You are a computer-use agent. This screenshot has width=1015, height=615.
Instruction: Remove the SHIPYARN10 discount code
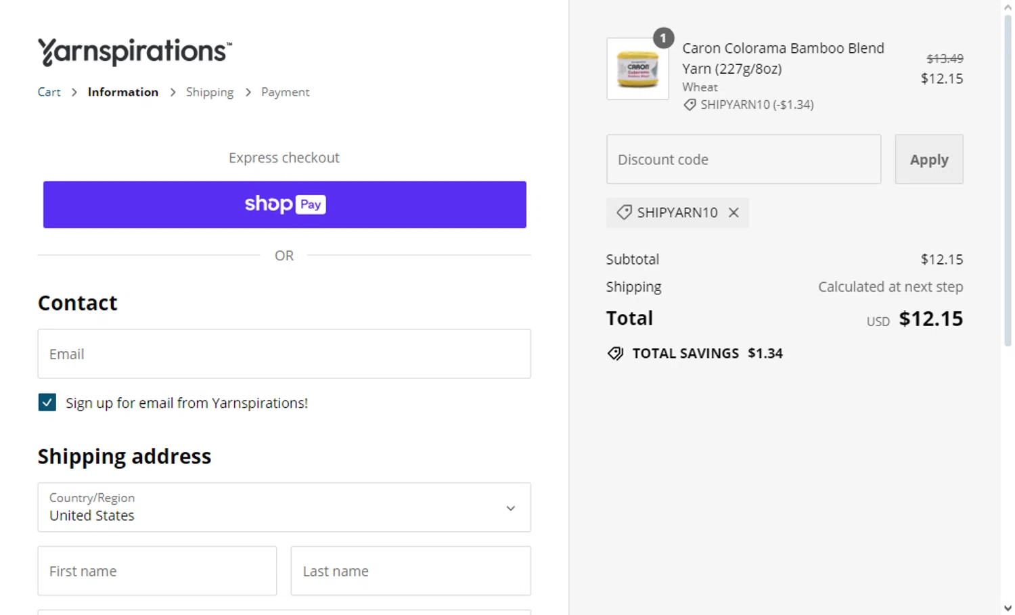tap(734, 212)
